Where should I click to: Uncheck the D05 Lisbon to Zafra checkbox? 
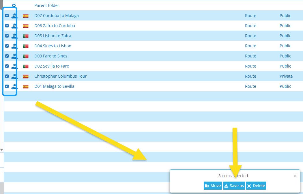[x=7, y=36]
